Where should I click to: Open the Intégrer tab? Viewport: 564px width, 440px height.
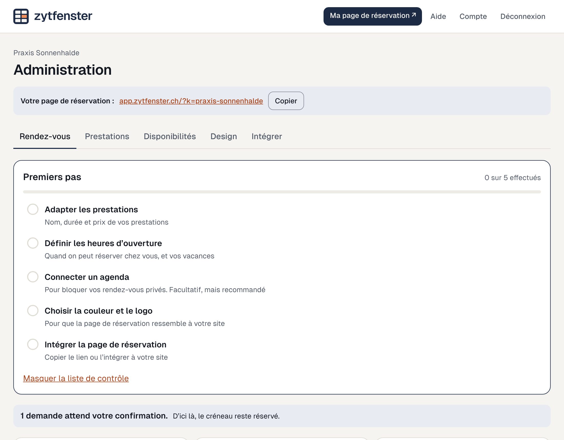(267, 136)
